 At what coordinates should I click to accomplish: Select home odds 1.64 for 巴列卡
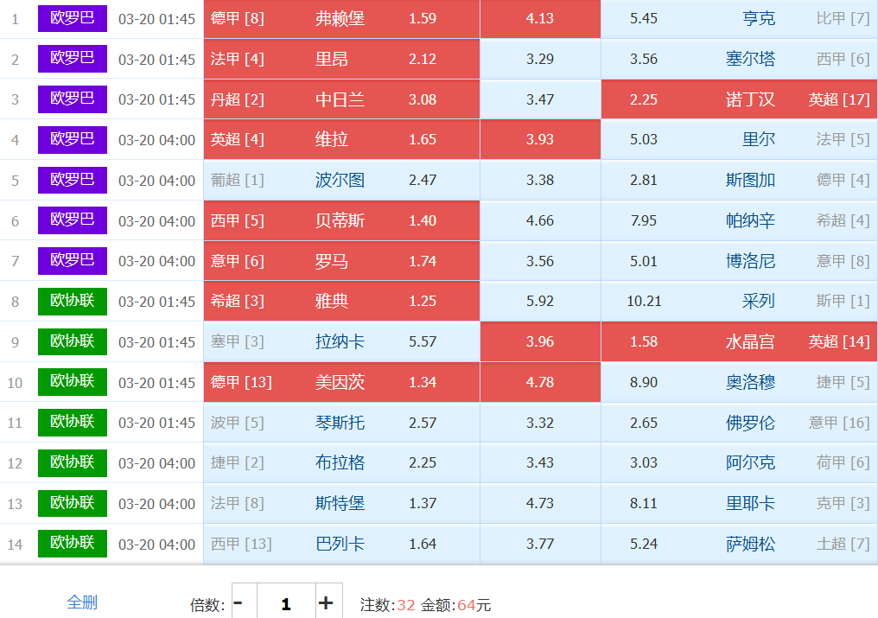click(423, 544)
